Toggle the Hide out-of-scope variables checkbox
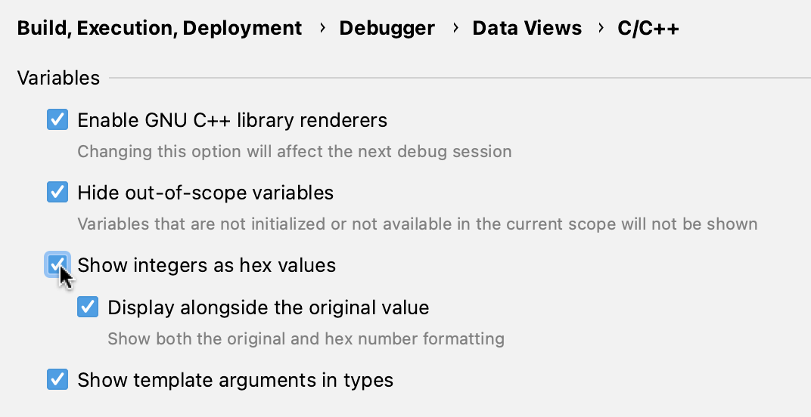The image size is (811, 417). point(57,193)
